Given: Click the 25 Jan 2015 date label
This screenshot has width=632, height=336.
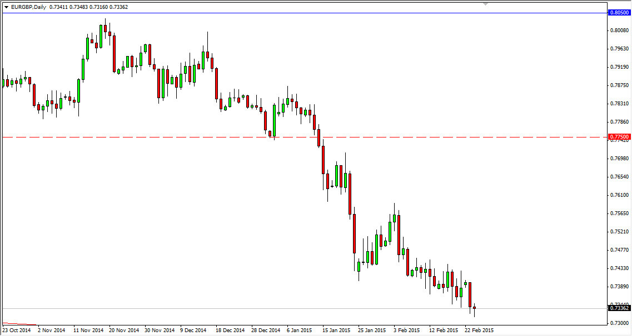Looking at the screenshot, I should (x=373, y=329).
